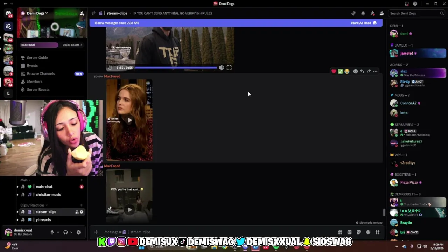Replay the finished video clip
The height and width of the screenshot is (252, 448).
(x=111, y=68)
